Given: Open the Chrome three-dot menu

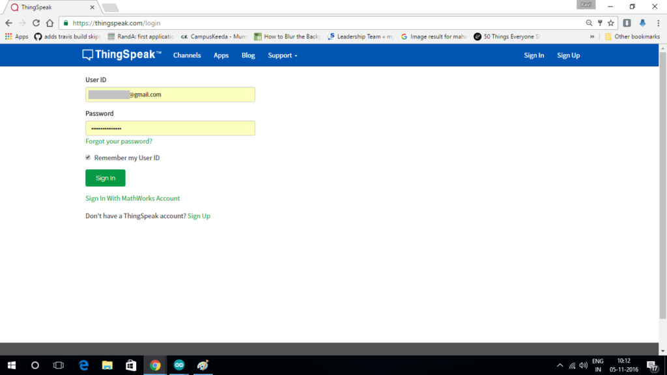Looking at the screenshot, I should [x=658, y=23].
